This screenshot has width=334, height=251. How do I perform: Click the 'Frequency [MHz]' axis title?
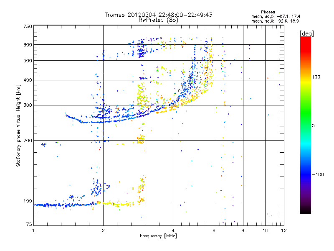(x=158, y=236)
